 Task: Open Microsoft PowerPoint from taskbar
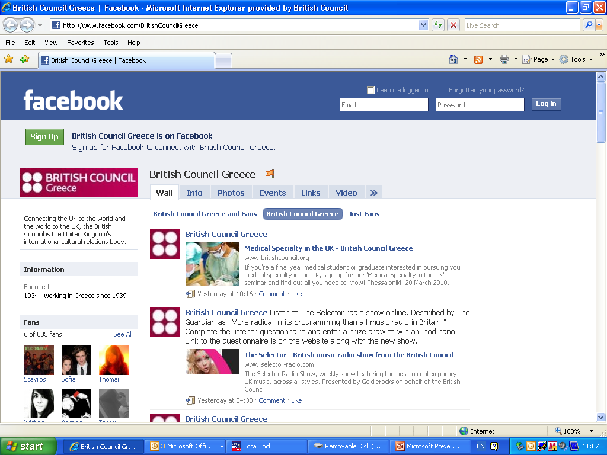tap(429, 446)
